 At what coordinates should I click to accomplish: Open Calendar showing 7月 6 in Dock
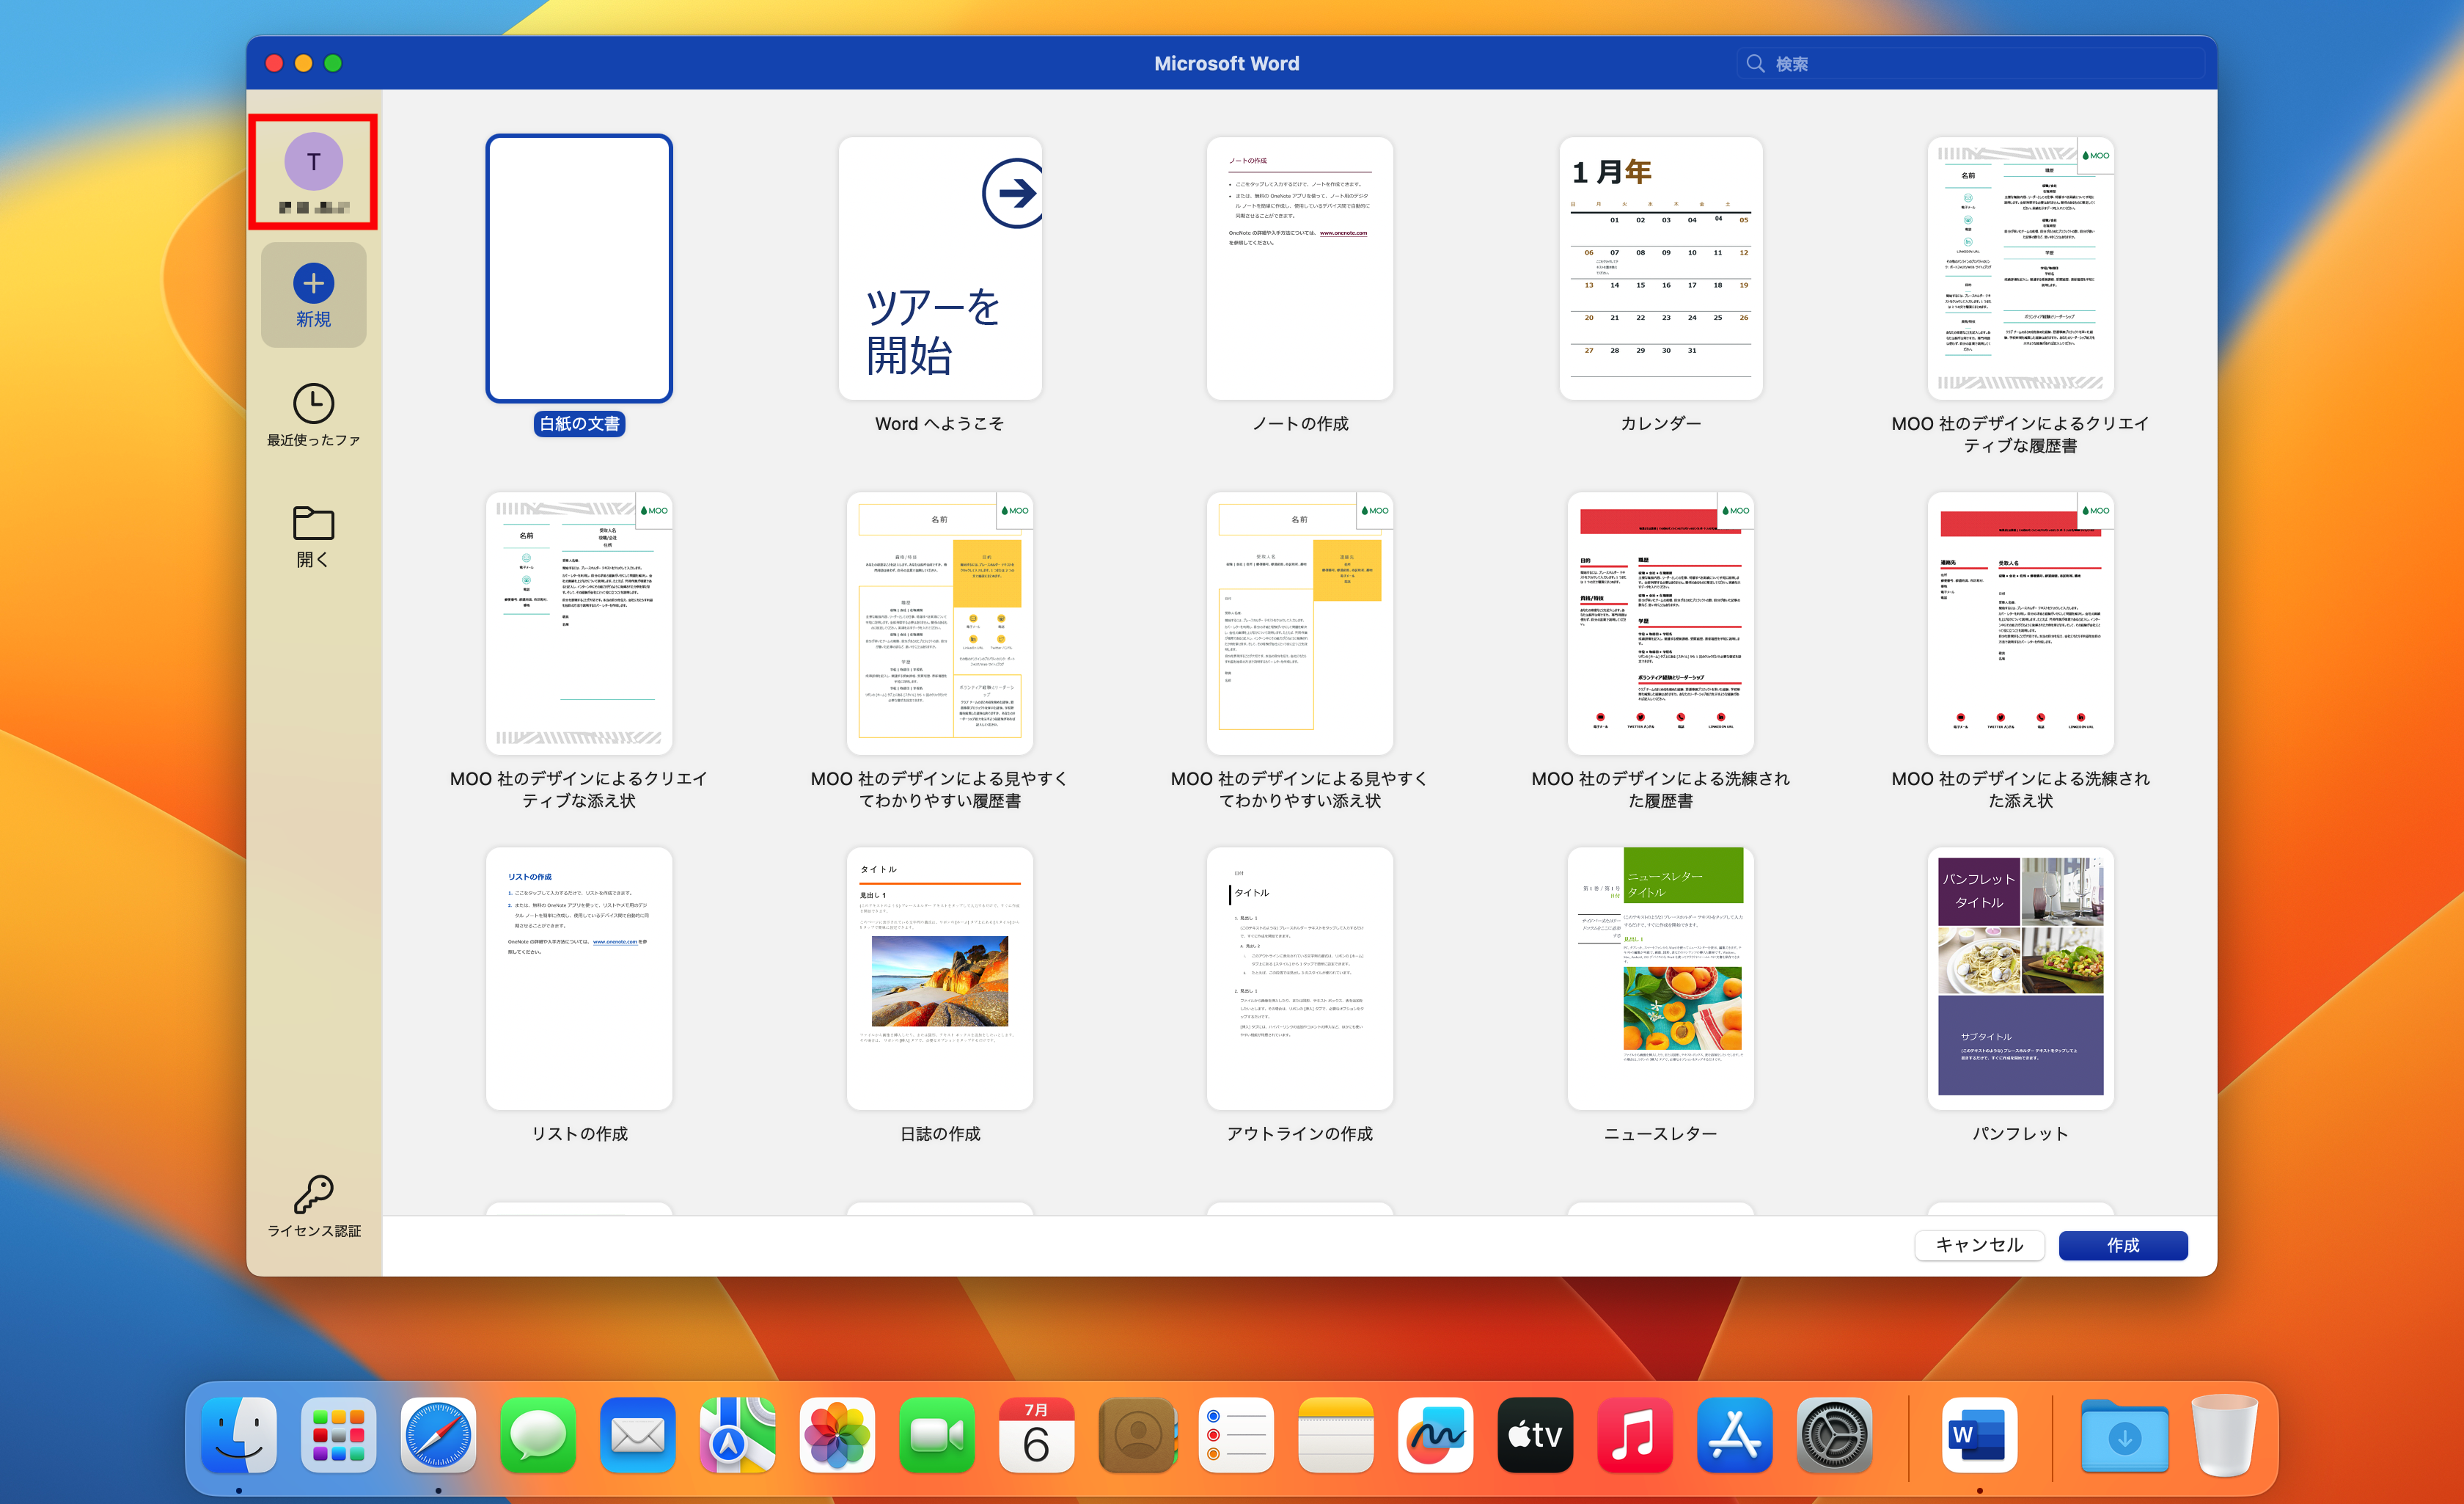pyautogui.click(x=1037, y=1435)
